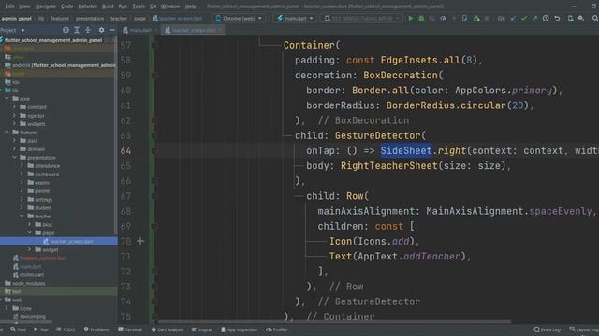The height and width of the screenshot is (336, 599).
Task: Open the Tools menu
Action: [x=139, y=7]
